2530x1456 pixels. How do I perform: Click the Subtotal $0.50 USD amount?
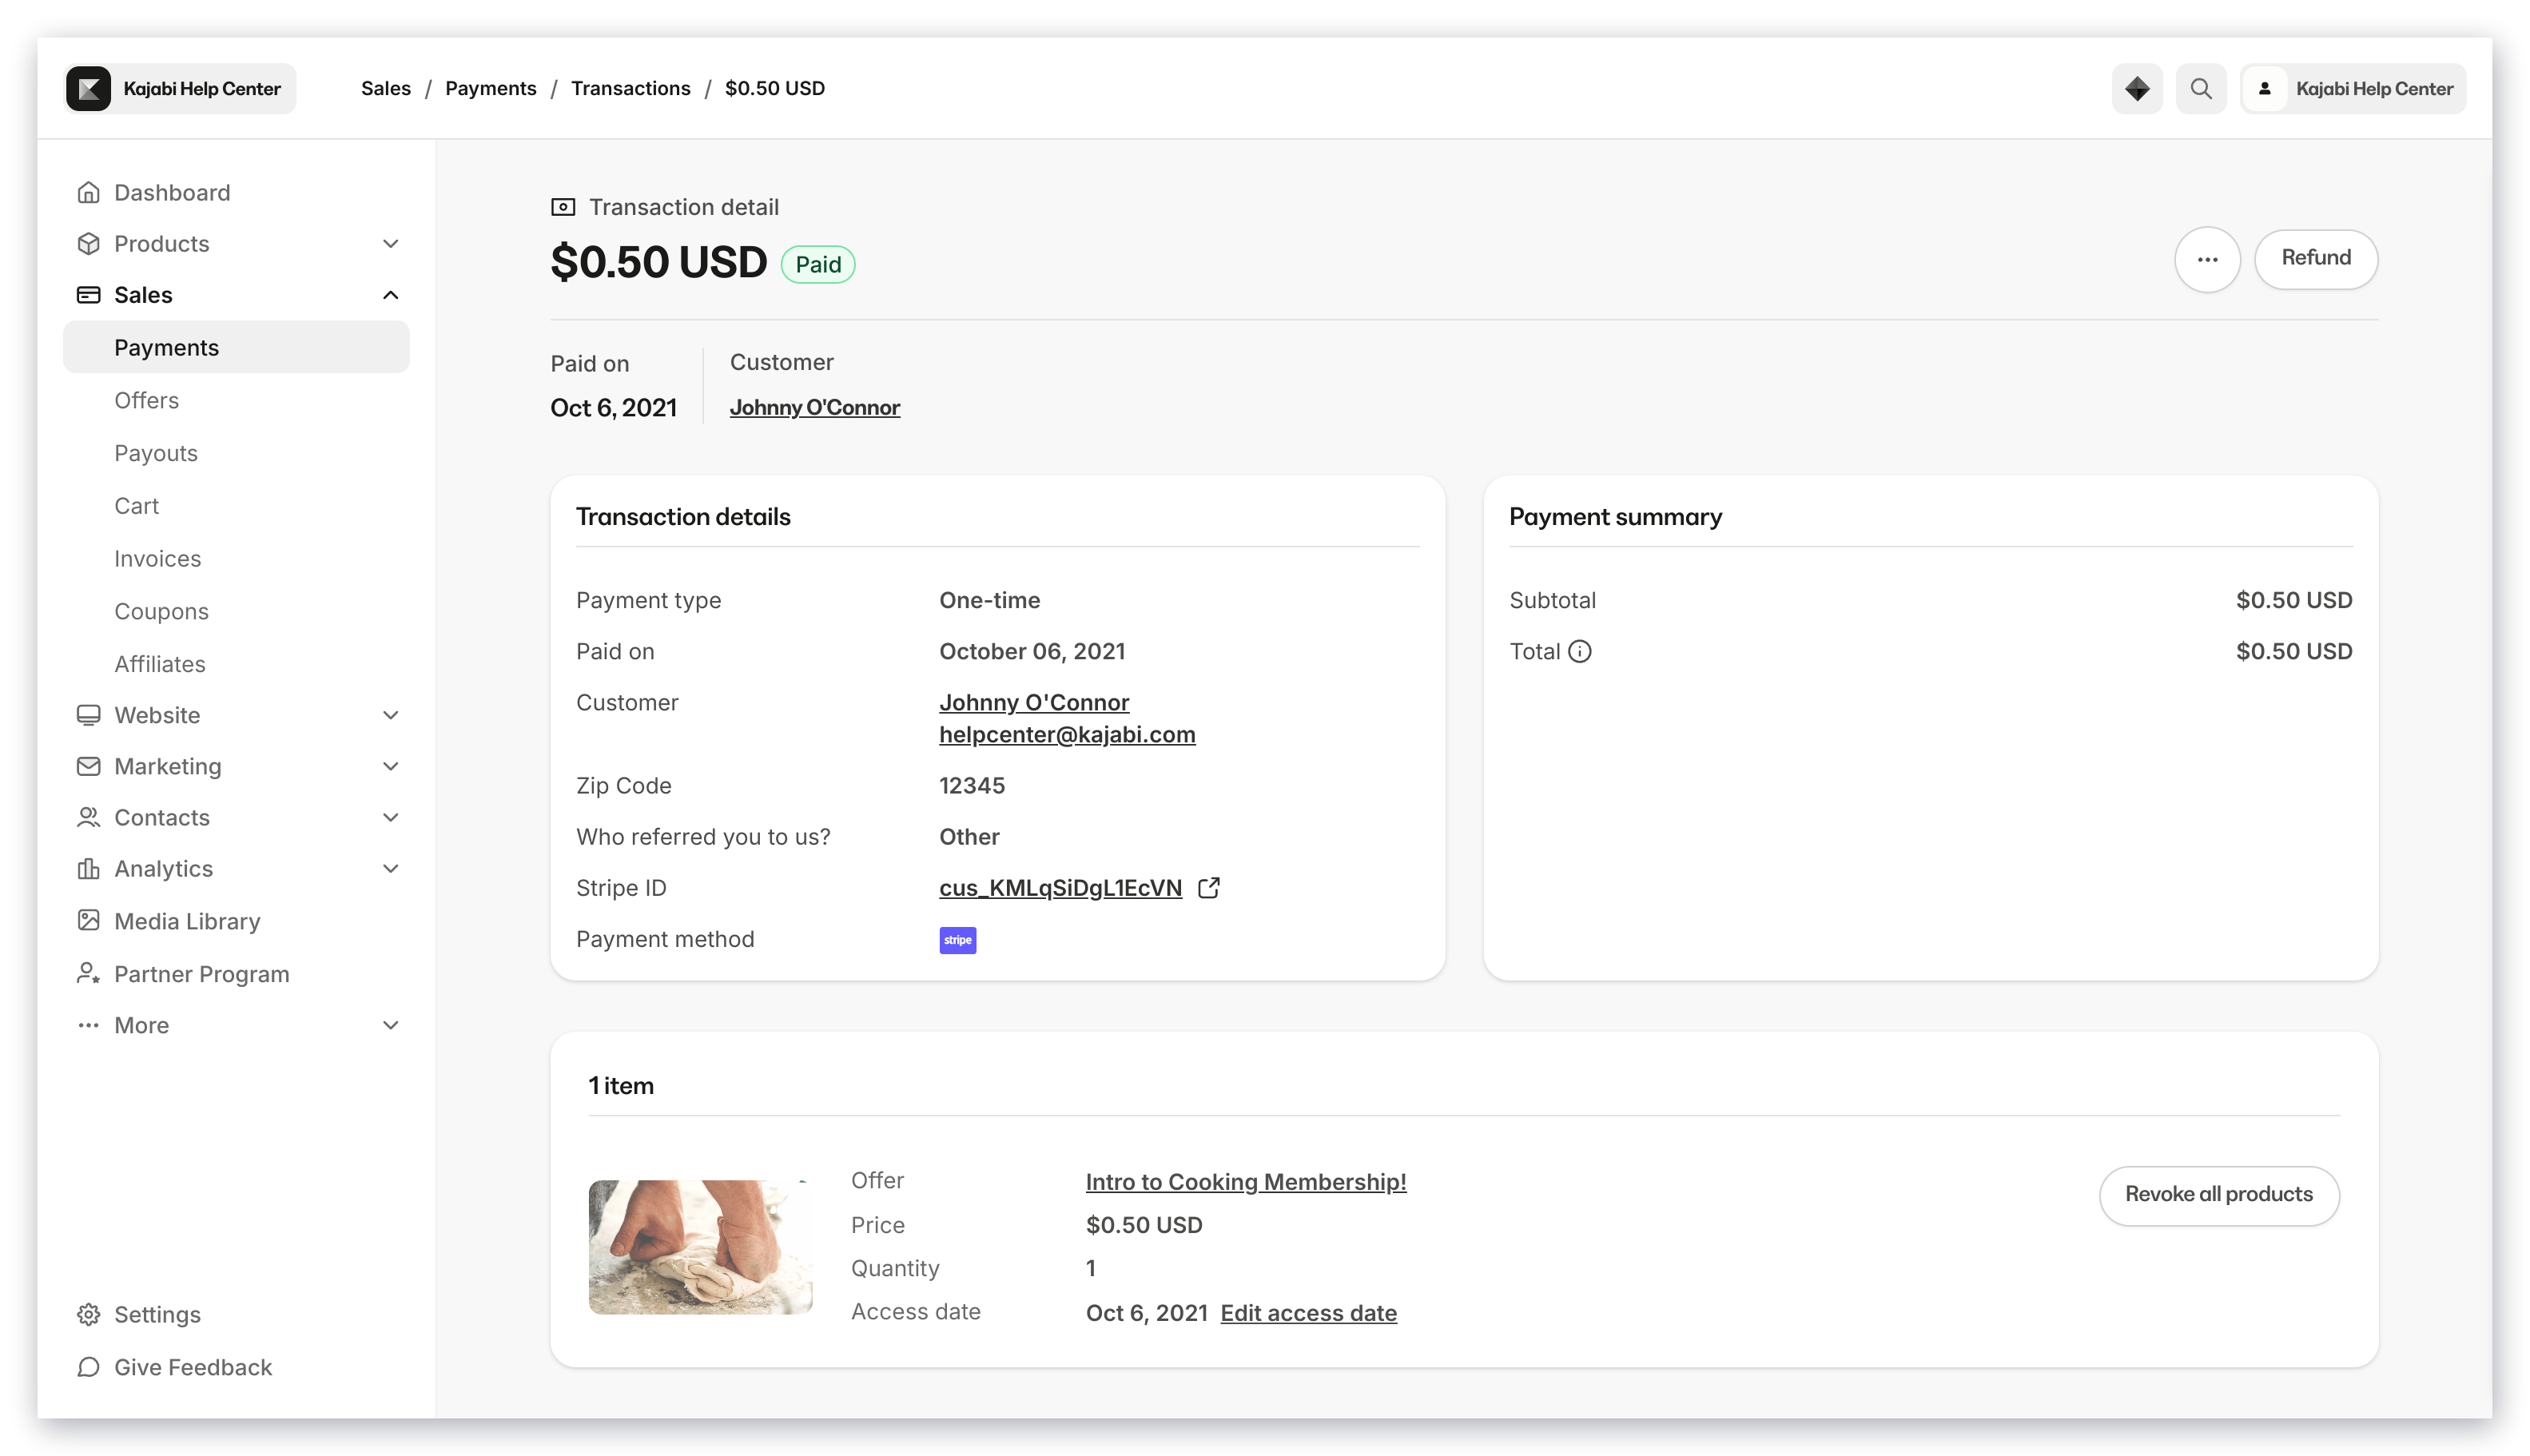click(2293, 600)
